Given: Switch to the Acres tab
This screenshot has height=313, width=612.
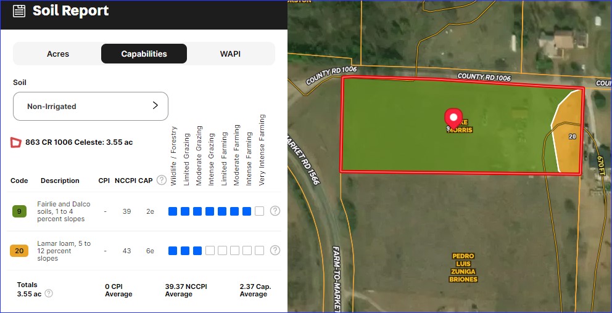Looking at the screenshot, I should (57, 54).
